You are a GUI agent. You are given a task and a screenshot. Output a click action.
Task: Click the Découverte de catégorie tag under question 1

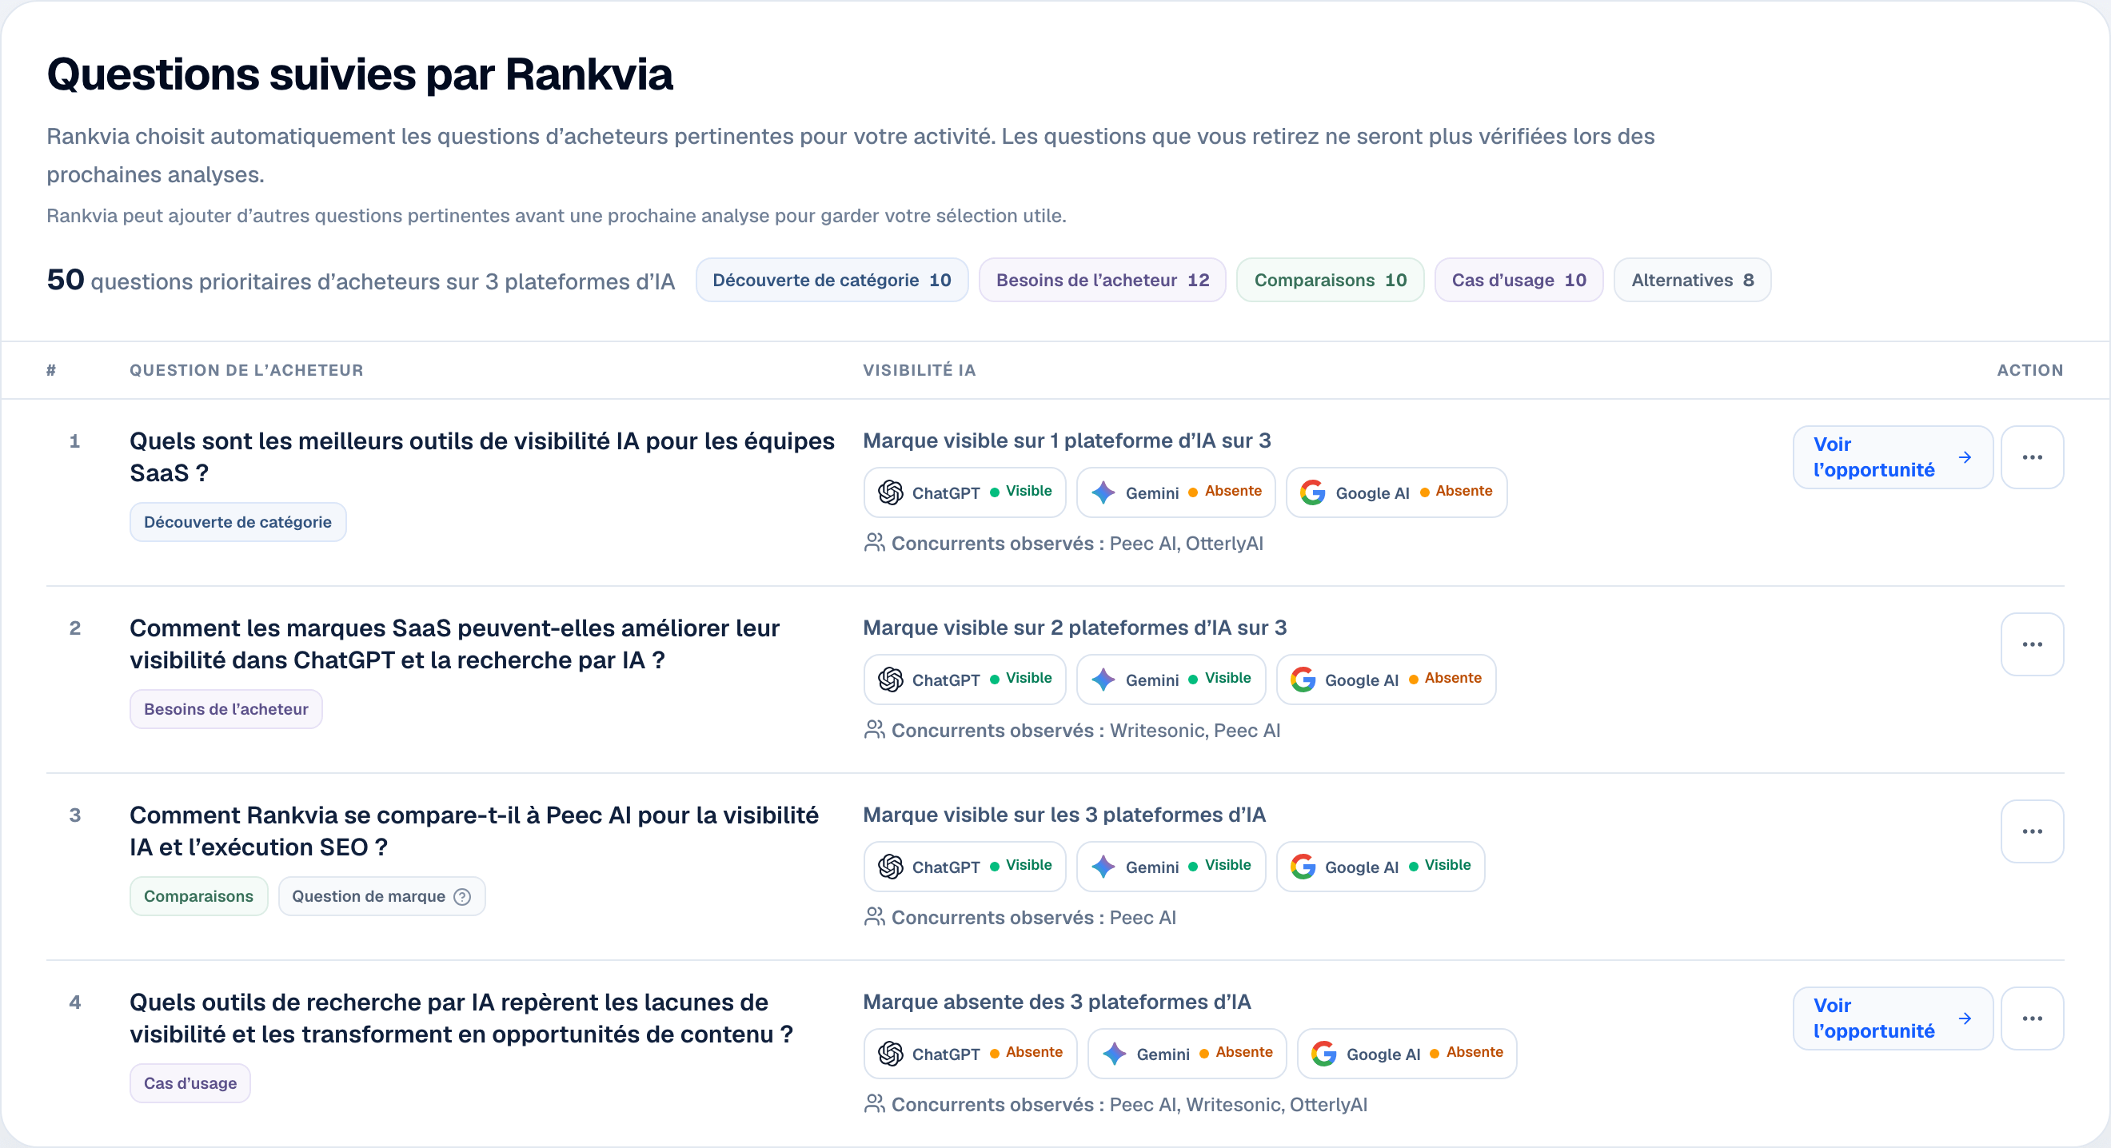tap(237, 522)
